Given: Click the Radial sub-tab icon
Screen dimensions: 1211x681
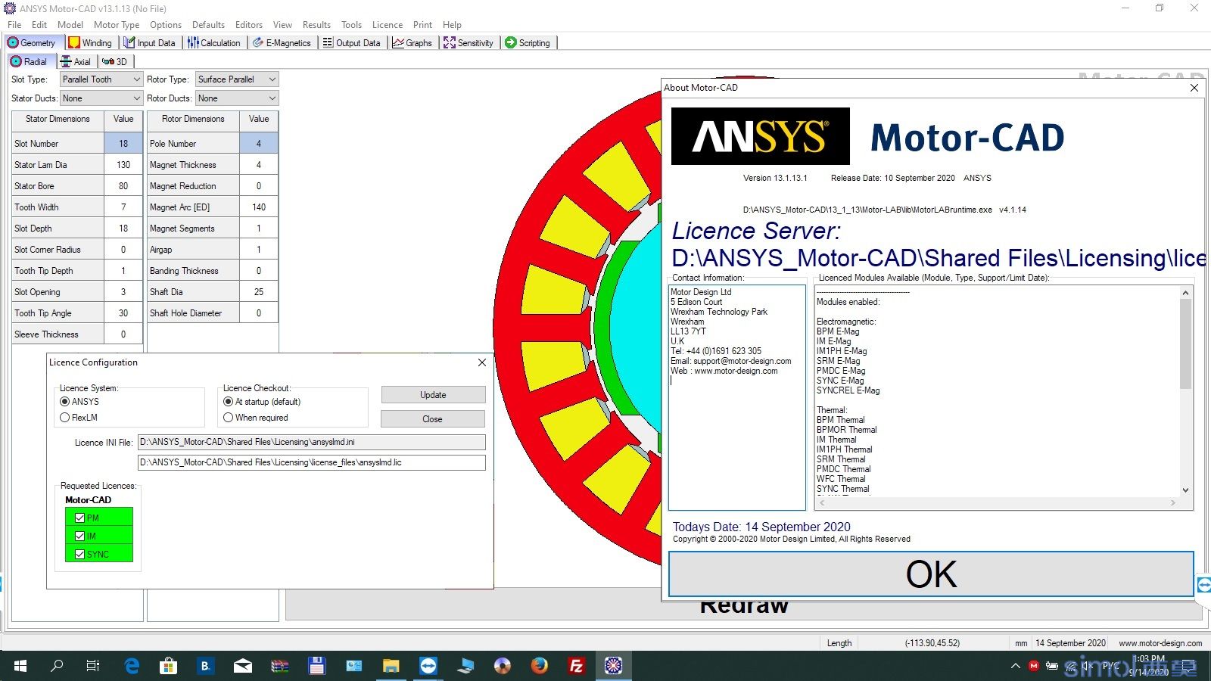Looking at the screenshot, I should 16,61.
